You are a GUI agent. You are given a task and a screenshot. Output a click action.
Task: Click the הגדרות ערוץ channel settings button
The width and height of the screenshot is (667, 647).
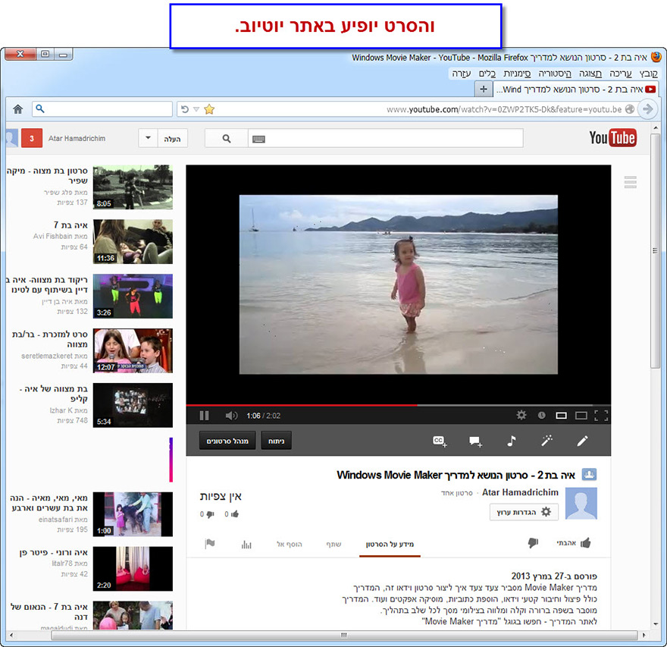point(524,512)
